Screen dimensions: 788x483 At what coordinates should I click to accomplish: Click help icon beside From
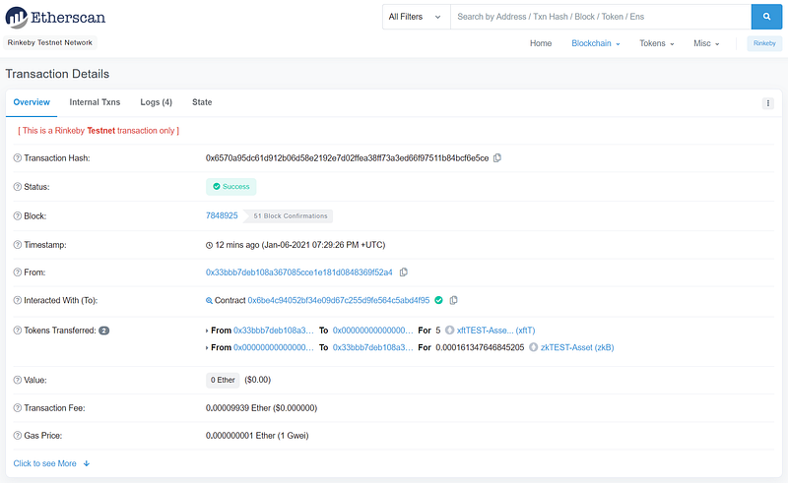click(17, 272)
